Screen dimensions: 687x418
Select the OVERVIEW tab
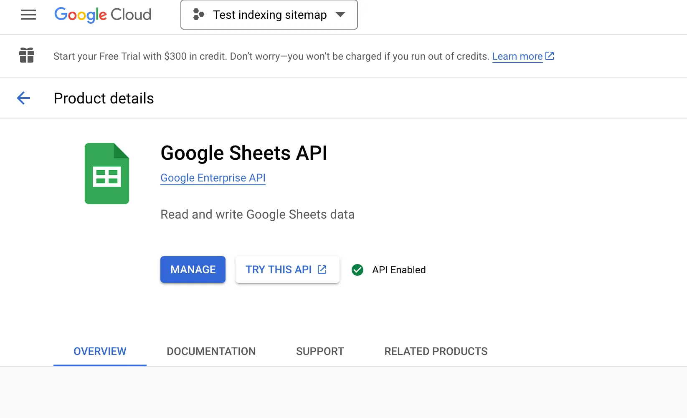(100, 351)
